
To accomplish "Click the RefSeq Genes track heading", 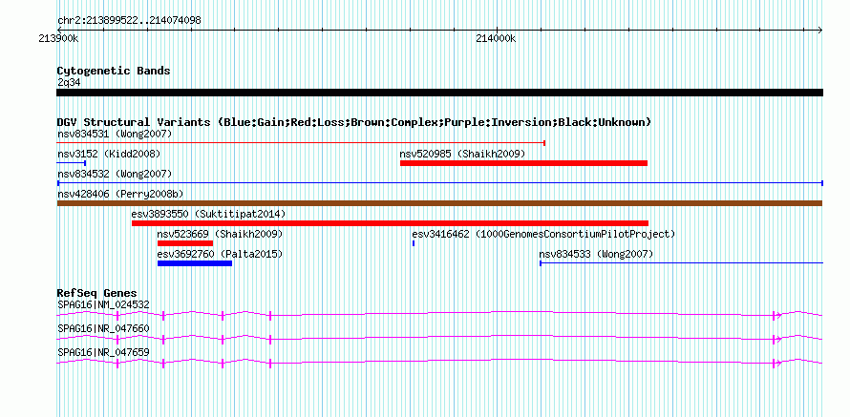I will tap(96, 294).
